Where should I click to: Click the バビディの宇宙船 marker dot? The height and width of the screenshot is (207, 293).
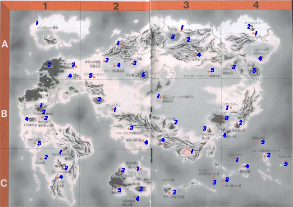coord(64,150)
